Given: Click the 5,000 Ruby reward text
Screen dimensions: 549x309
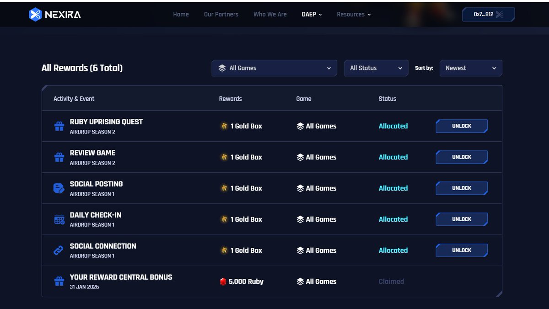Looking at the screenshot, I should point(247,282).
